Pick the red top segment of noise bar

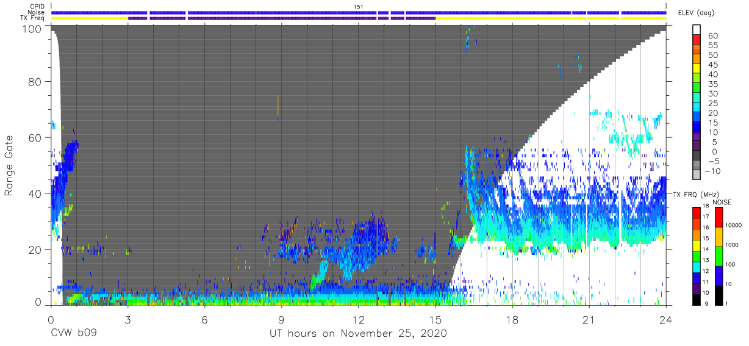click(x=719, y=217)
